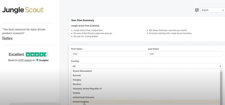Open the 3,001 reviews link
225x105 pixels.
pyautogui.click(x=25, y=60)
